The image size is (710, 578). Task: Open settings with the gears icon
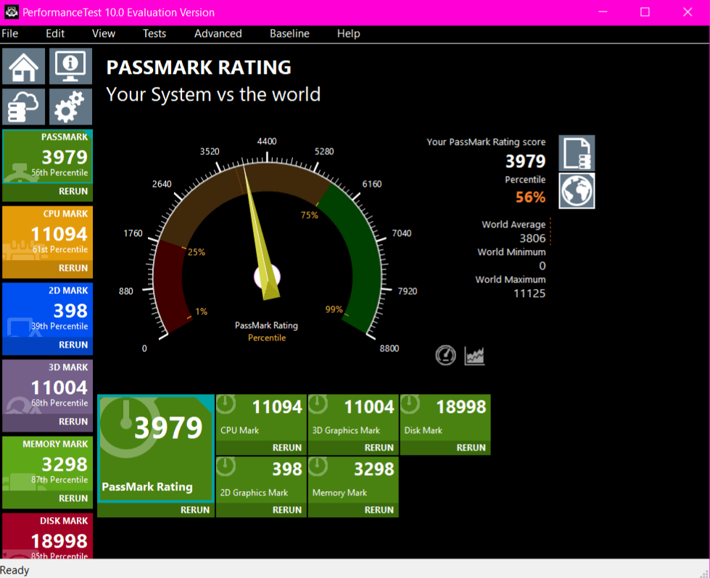[x=70, y=107]
